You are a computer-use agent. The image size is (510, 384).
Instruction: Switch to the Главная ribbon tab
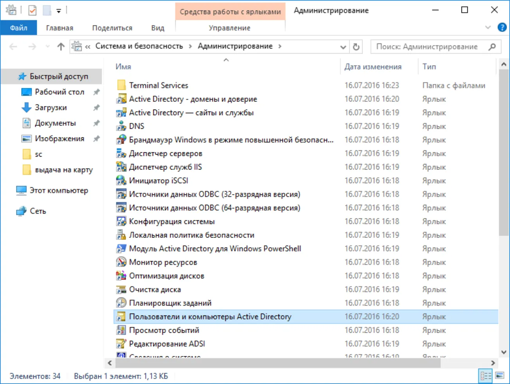coord(59,28)
